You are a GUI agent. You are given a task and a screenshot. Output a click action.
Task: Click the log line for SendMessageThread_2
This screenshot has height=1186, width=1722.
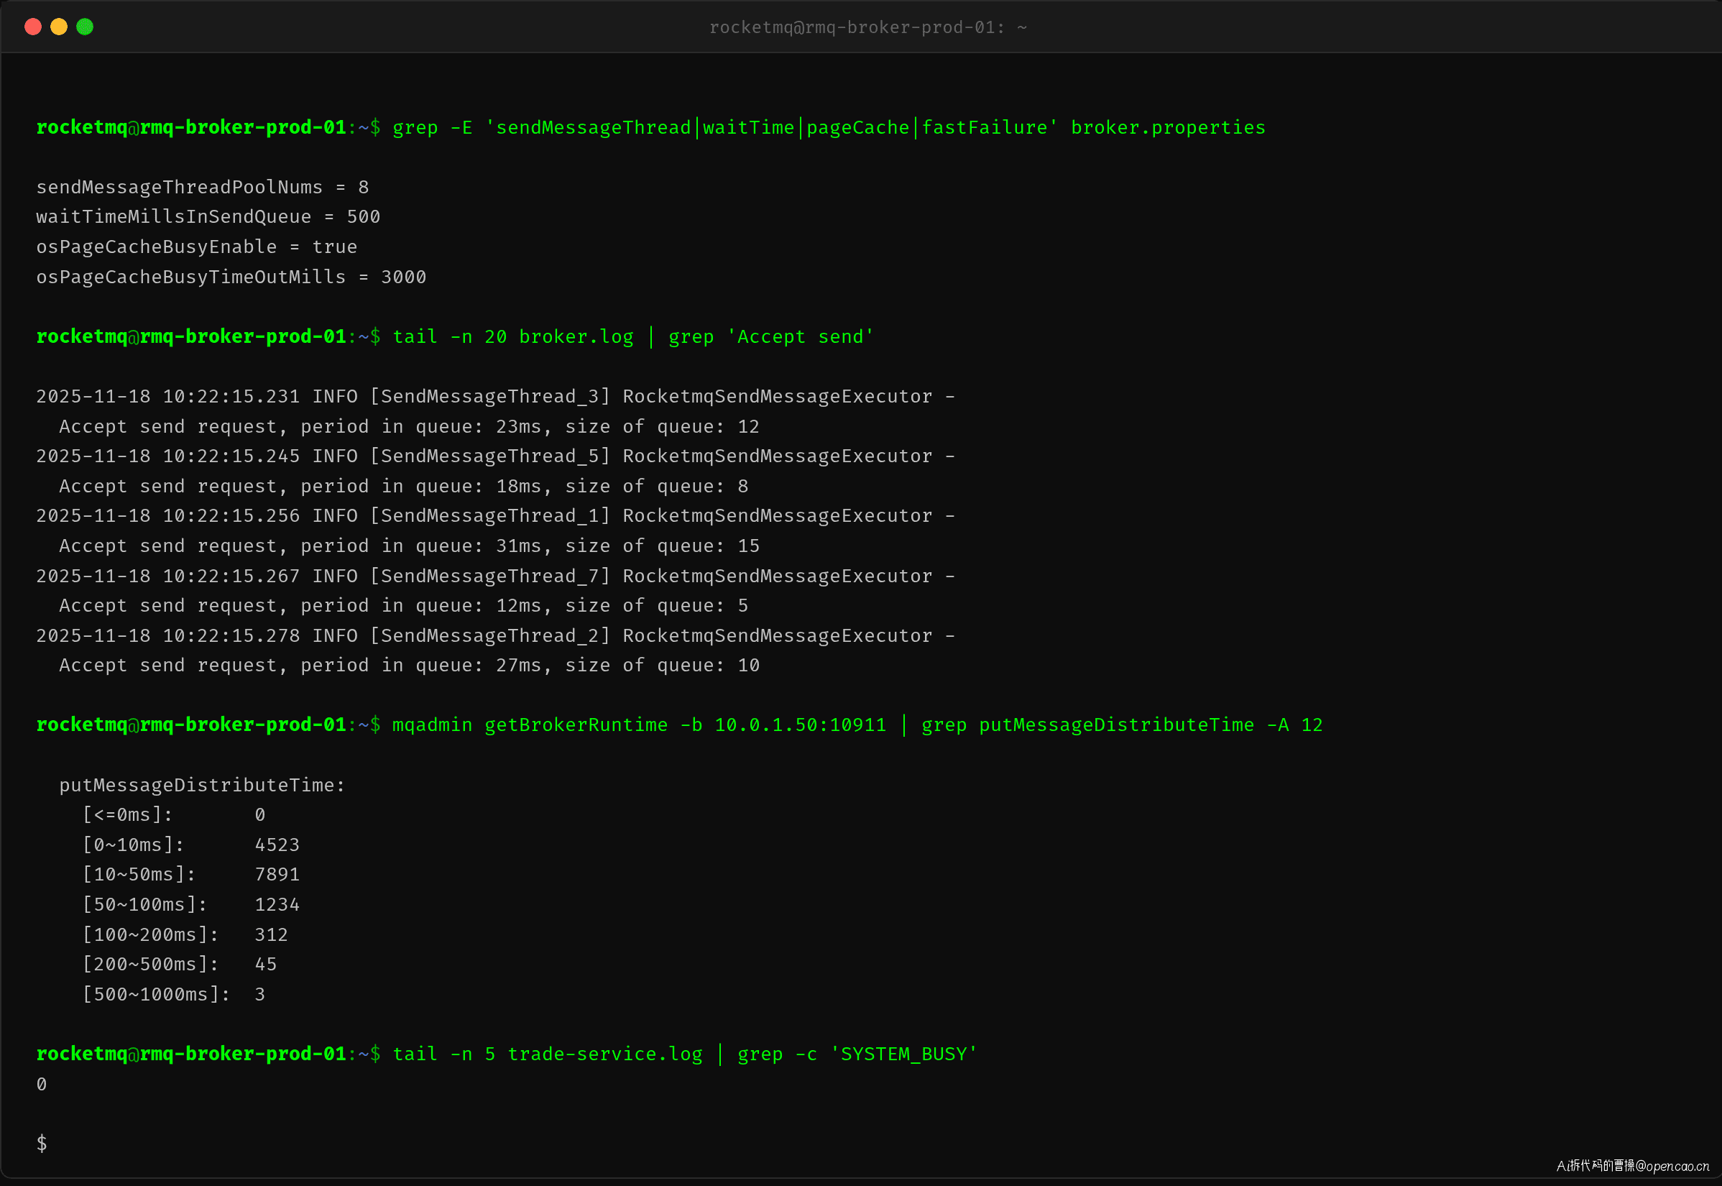(x=495, y=636)
